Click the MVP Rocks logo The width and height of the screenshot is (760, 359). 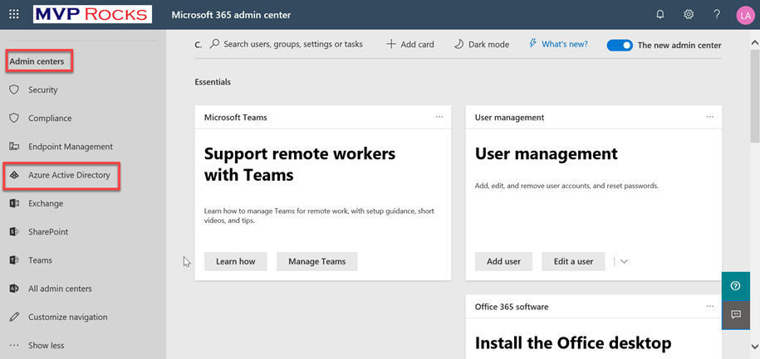pyautogui.click(x=92, y=15)
